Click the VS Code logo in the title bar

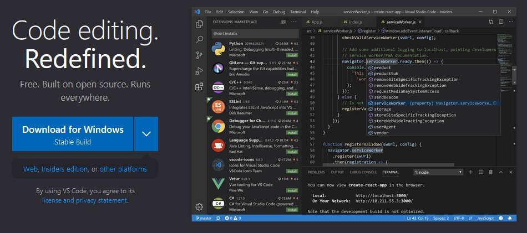click(197, 12)
